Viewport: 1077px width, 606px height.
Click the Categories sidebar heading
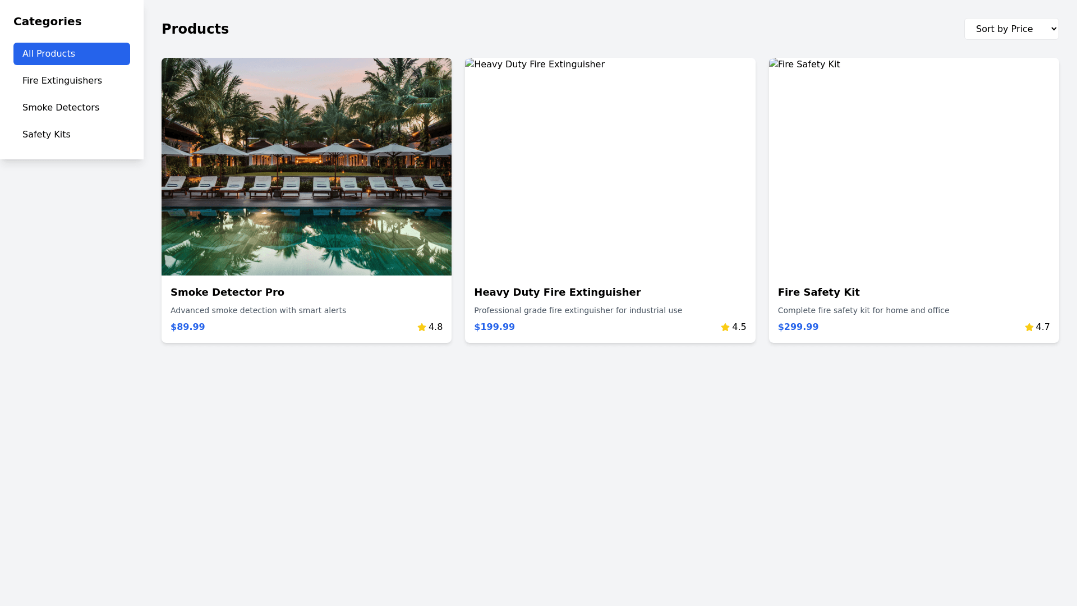coord(47,21)
